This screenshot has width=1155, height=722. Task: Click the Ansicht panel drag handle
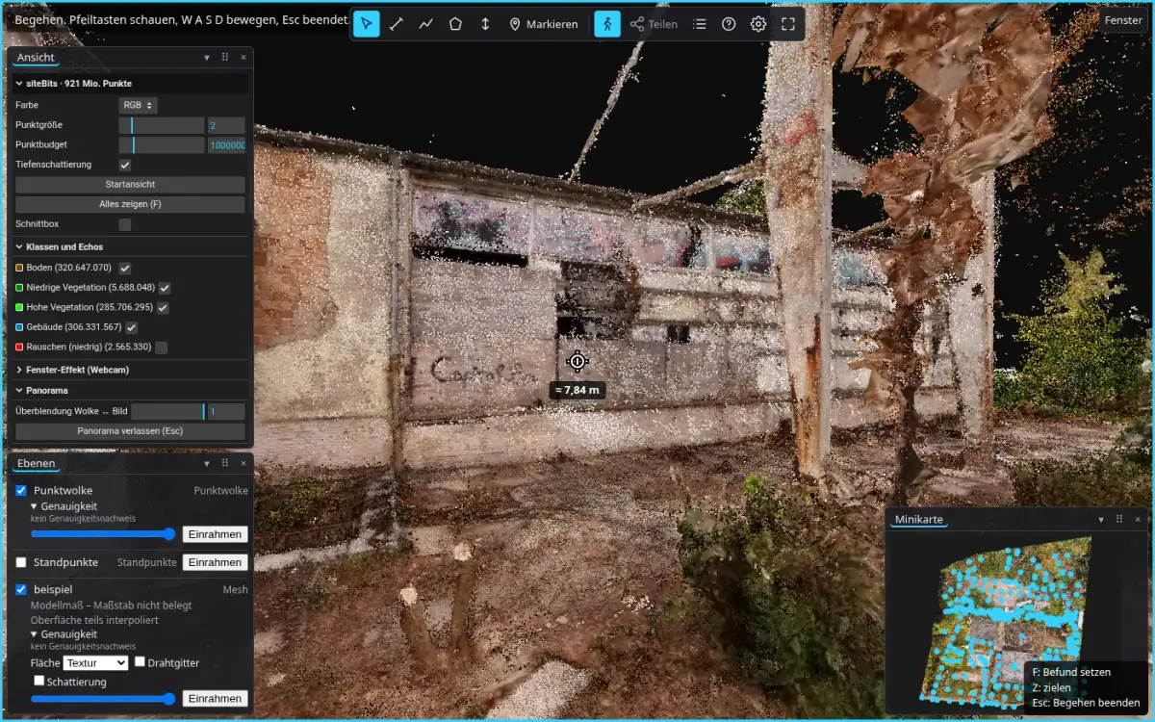[x=225, y=58]
